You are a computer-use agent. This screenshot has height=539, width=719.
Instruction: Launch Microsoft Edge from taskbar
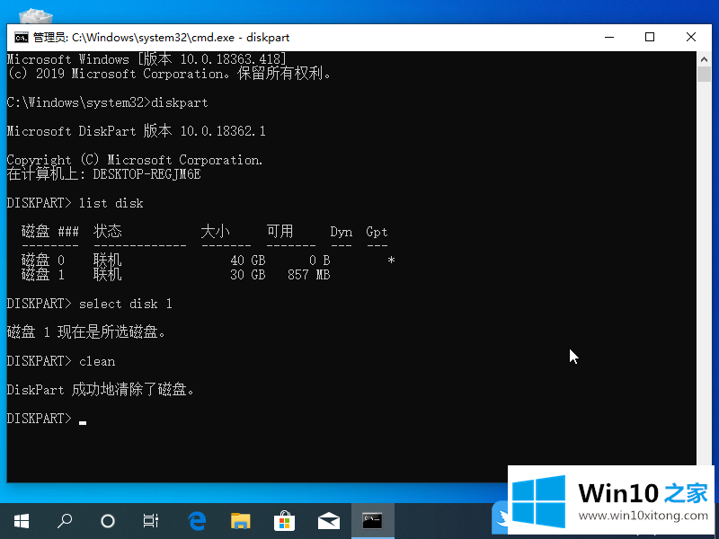pos(197,521)
